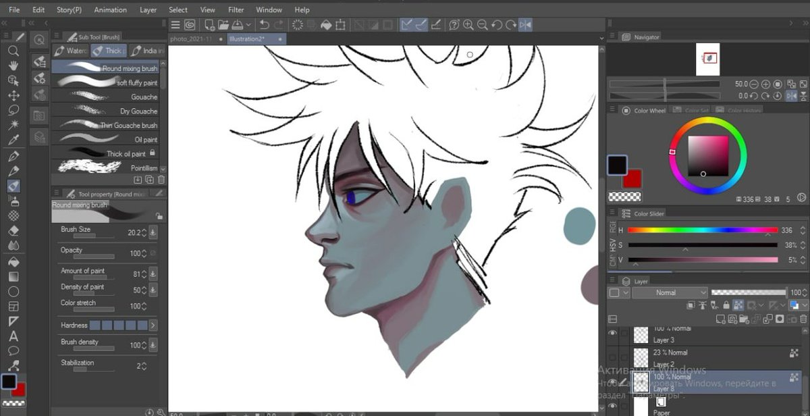
Task: Select the Hand move tool
Action: pyautogui.click(x=13, y=66)
